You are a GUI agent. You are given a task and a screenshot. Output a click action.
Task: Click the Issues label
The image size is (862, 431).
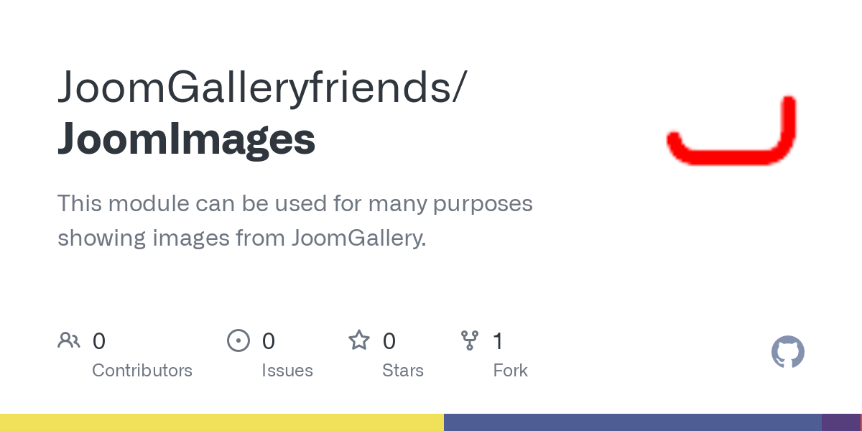(287, 371)
